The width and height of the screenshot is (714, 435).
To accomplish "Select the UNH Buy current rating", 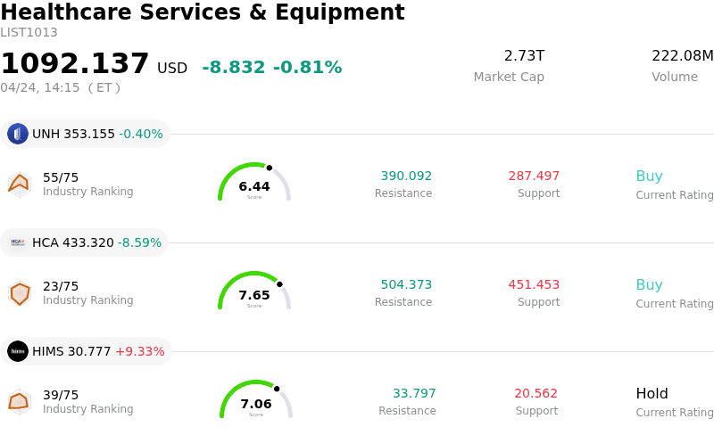I will (x=649, y=176).
